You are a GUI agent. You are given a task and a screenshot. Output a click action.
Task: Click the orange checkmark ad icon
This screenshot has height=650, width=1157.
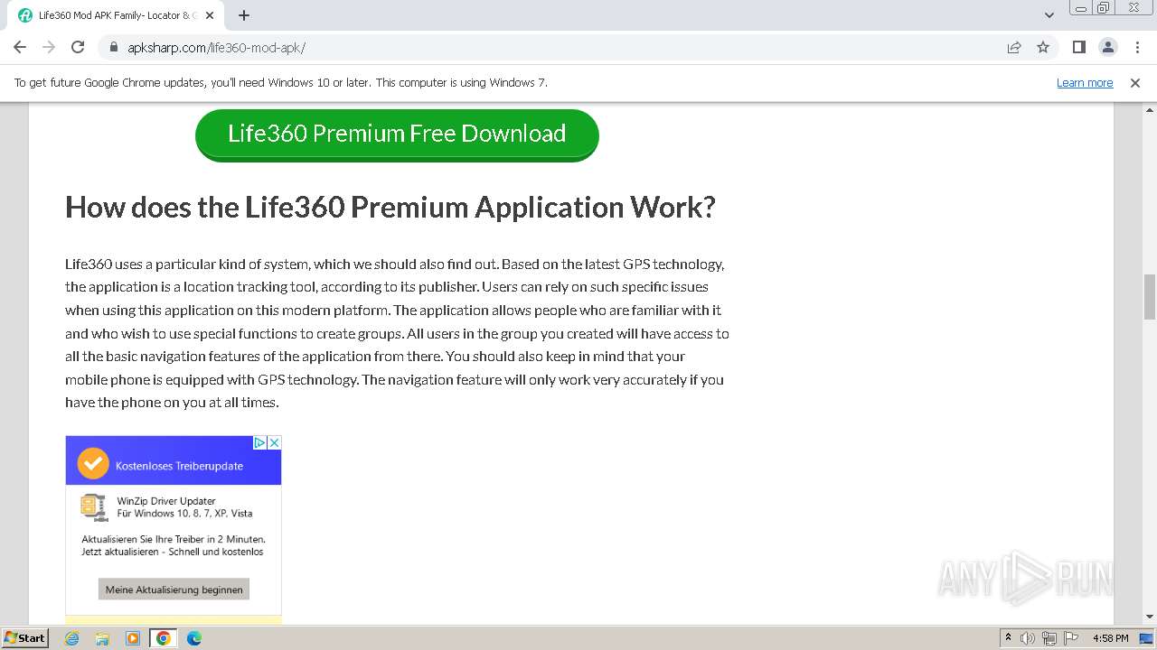click(93, 464)
